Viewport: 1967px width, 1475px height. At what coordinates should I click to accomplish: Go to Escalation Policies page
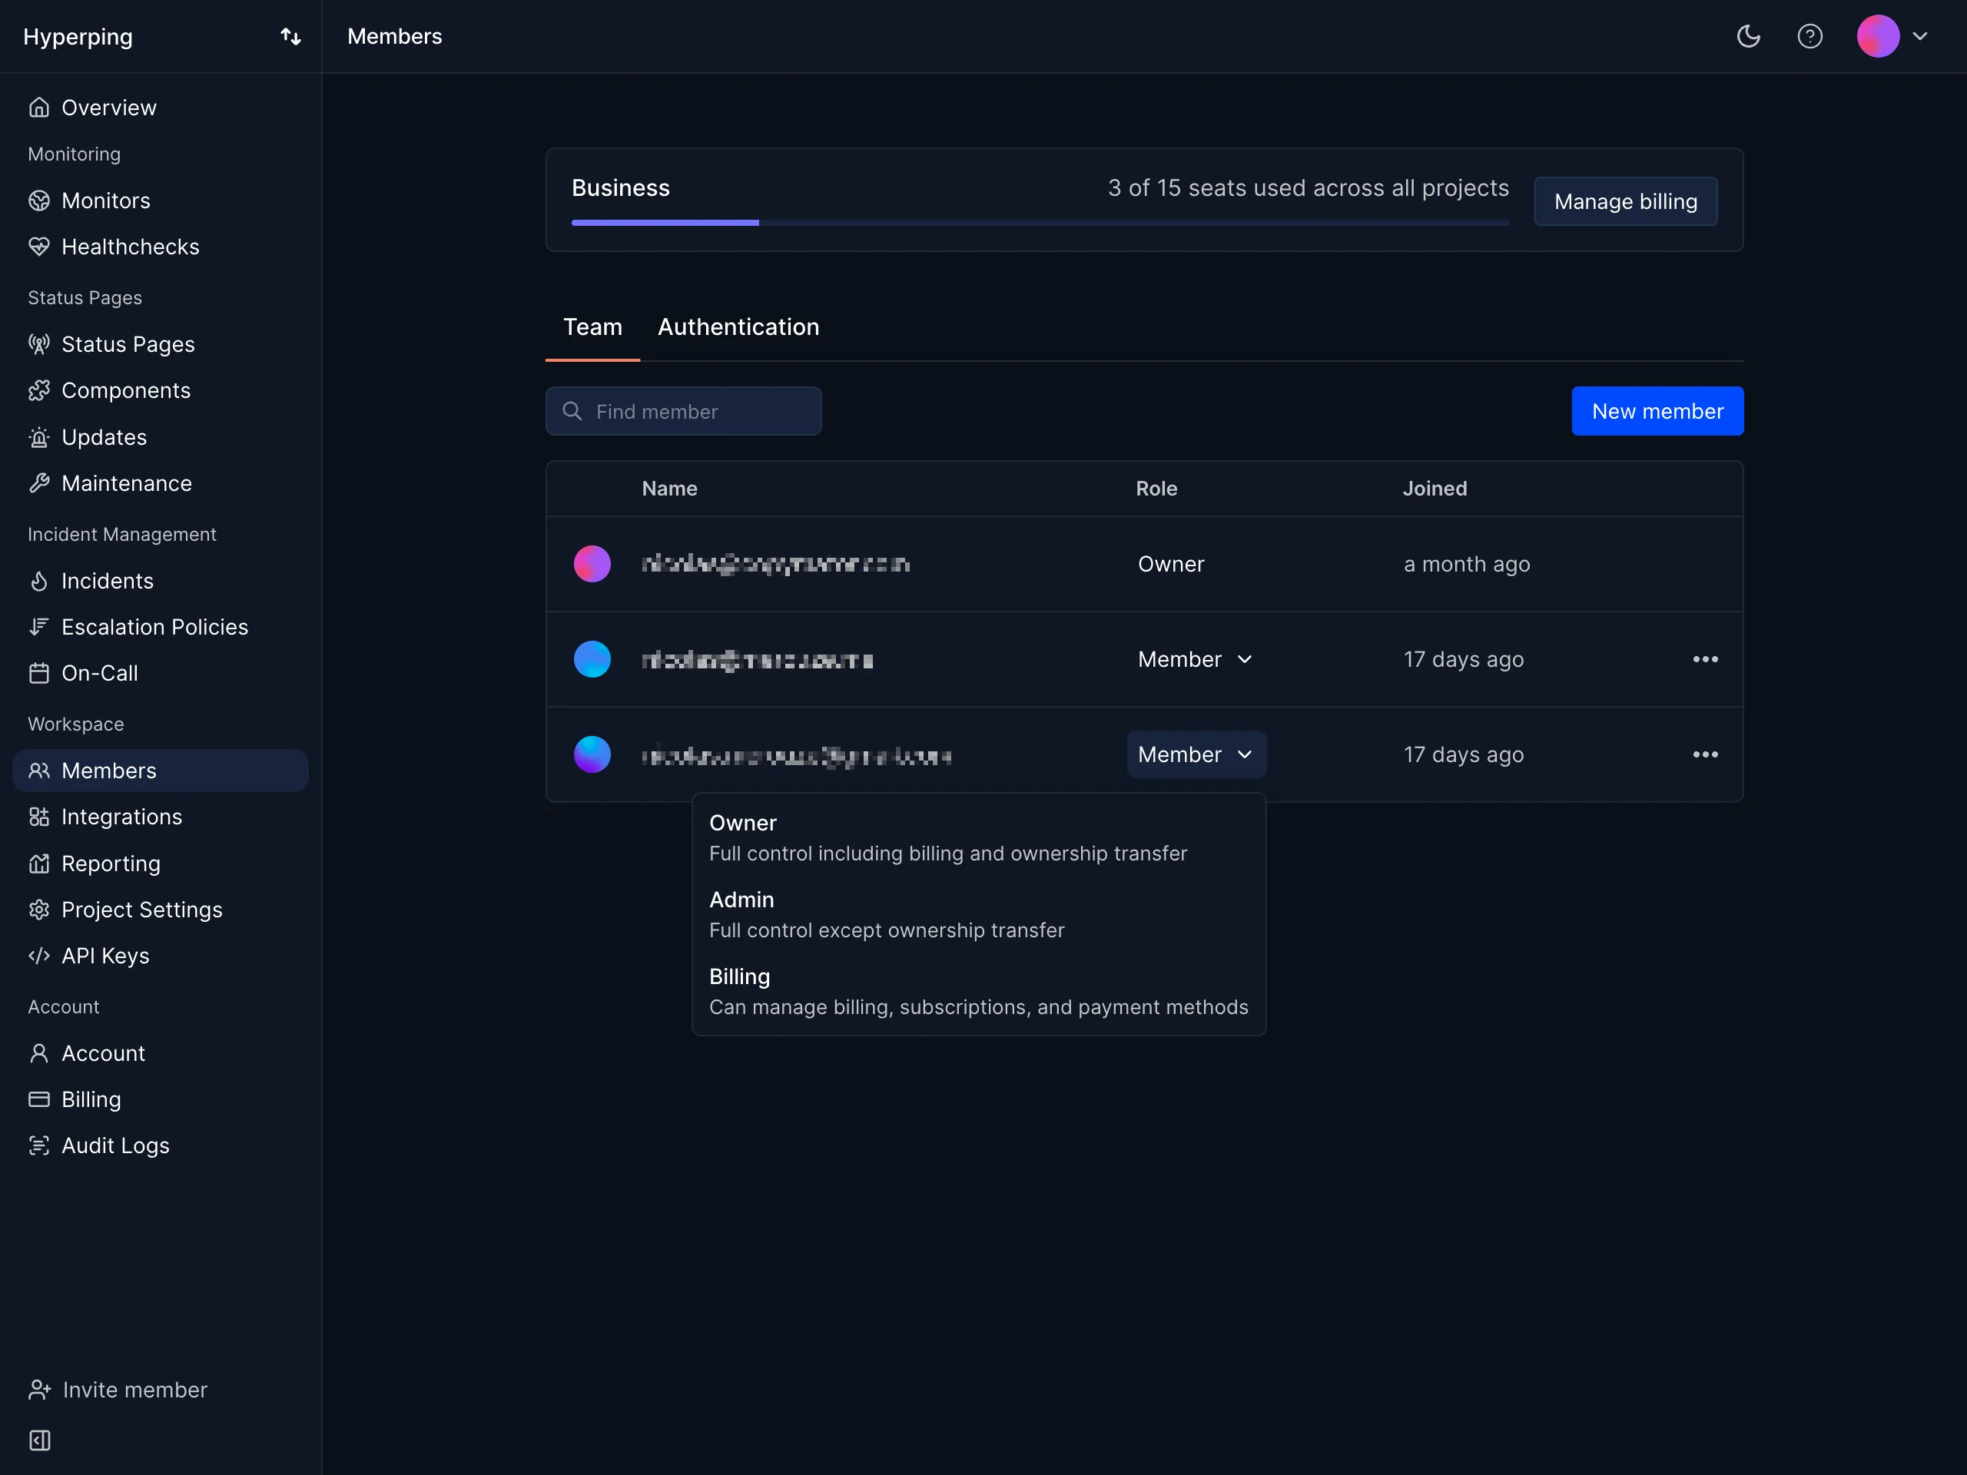(160, 627)
